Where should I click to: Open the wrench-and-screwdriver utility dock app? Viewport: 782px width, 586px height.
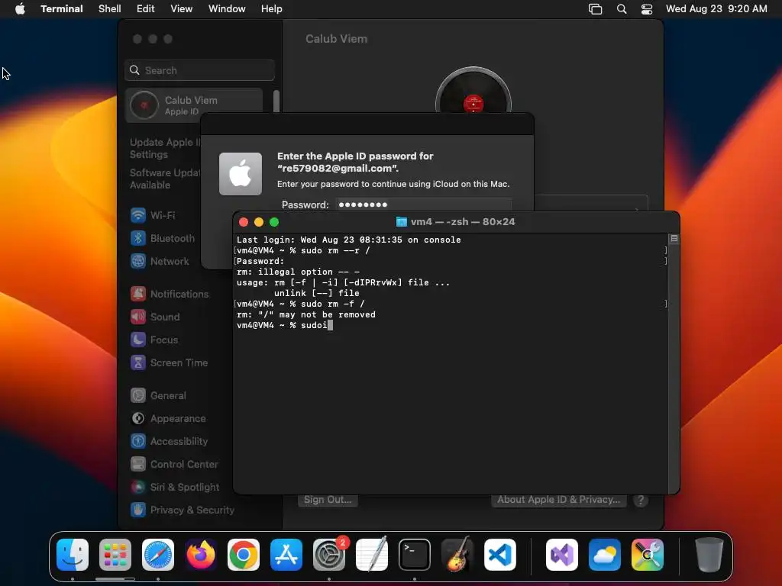pos(648,555)
